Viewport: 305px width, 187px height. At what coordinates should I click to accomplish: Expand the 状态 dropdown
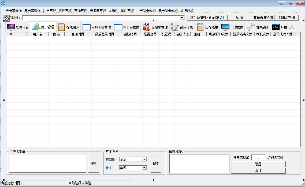144,168
